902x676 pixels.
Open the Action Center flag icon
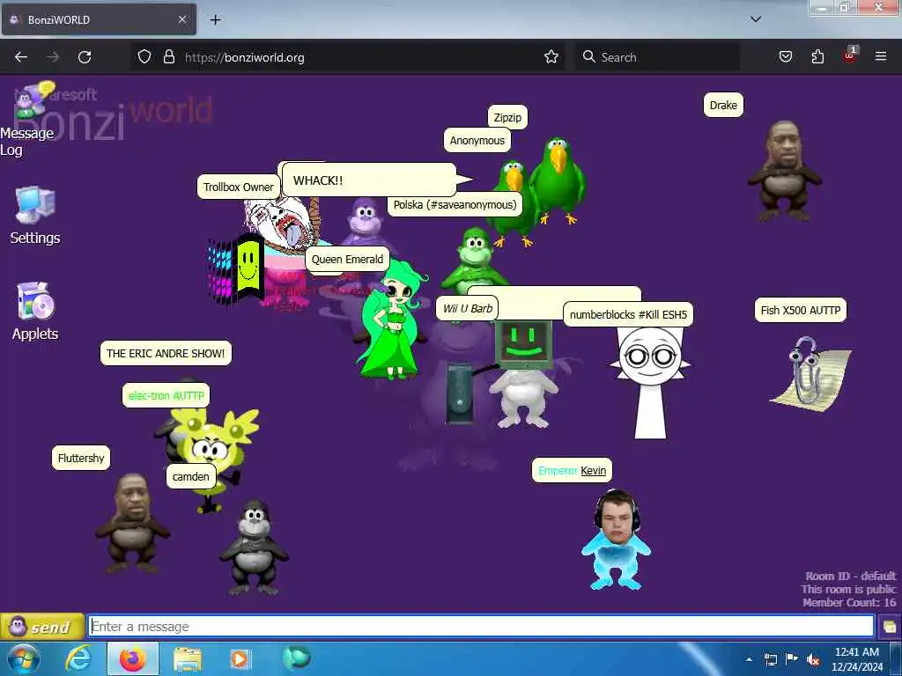[x=792, y=659]
